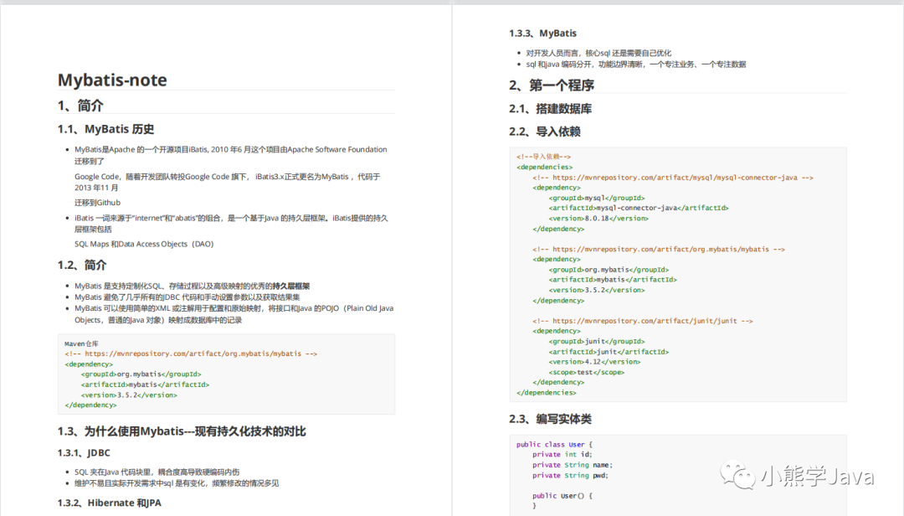Click the "<artifactId>junit</artifactId>" line

[x=609, y=352]
